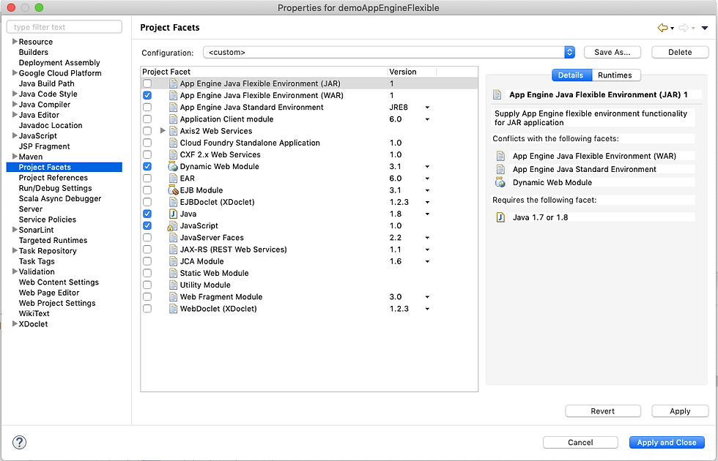The height and width of the screenshot is (461, 718).
Task: Select Targeted Runtimes in the sidebar
Action: point(53,240)
